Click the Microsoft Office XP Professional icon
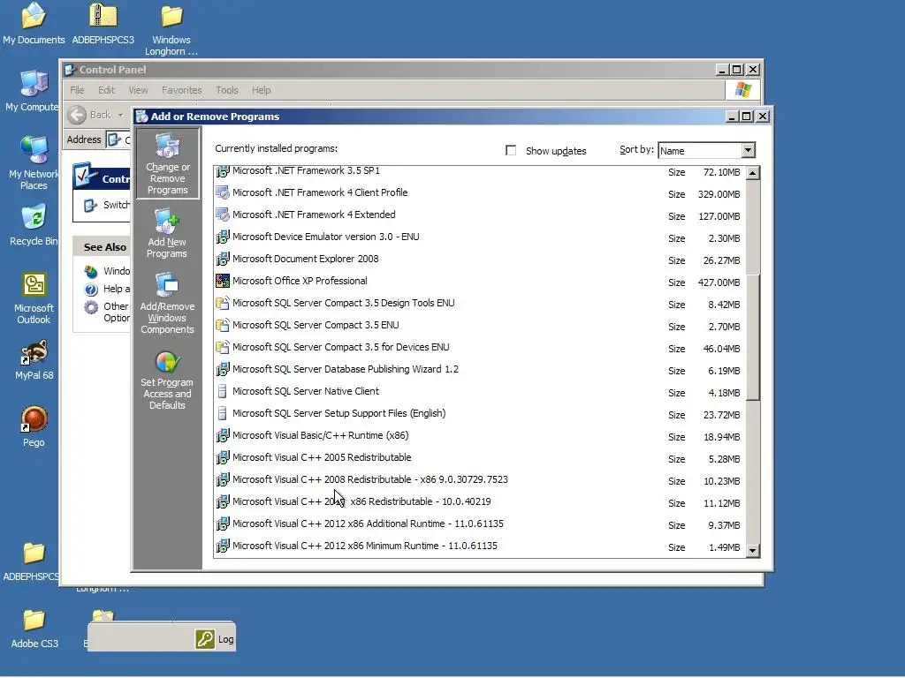 coord(222,282)
